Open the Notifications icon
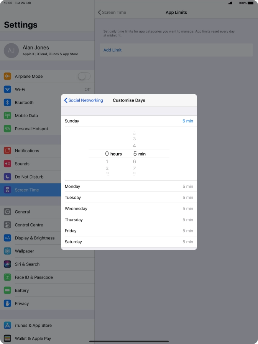The width and height of the screenshot is (258, 344). click(x=7, y=151)
